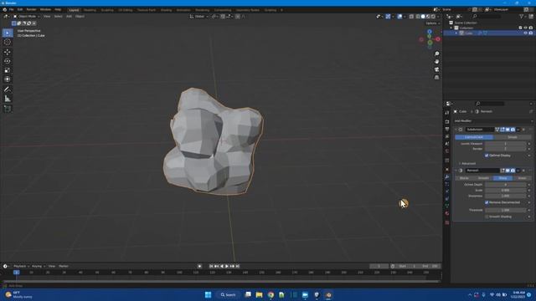Viewport: 536px width, 301px height.
Task: Select the Select Box tool in the left toolbar
Action: point(8,33)
